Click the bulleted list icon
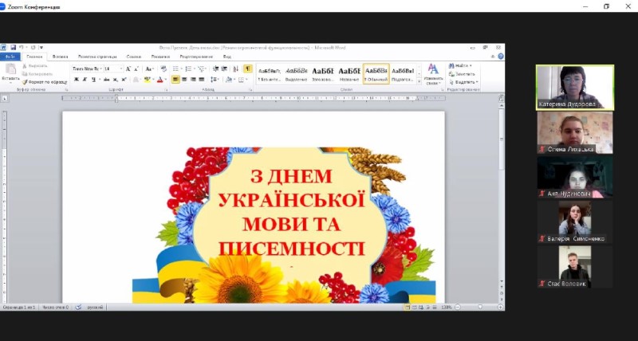638x341 pixels. (175, 69)
